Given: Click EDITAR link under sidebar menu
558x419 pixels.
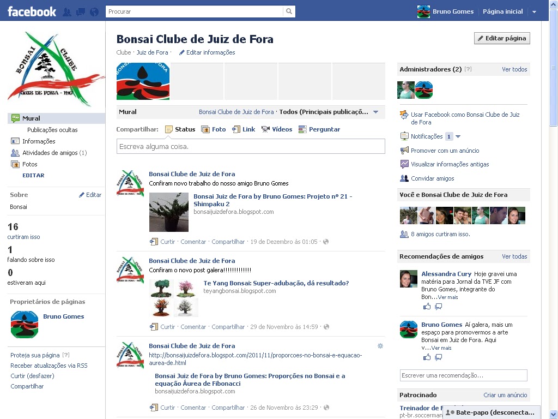Looking at the screenshot, I should point(33,175).
